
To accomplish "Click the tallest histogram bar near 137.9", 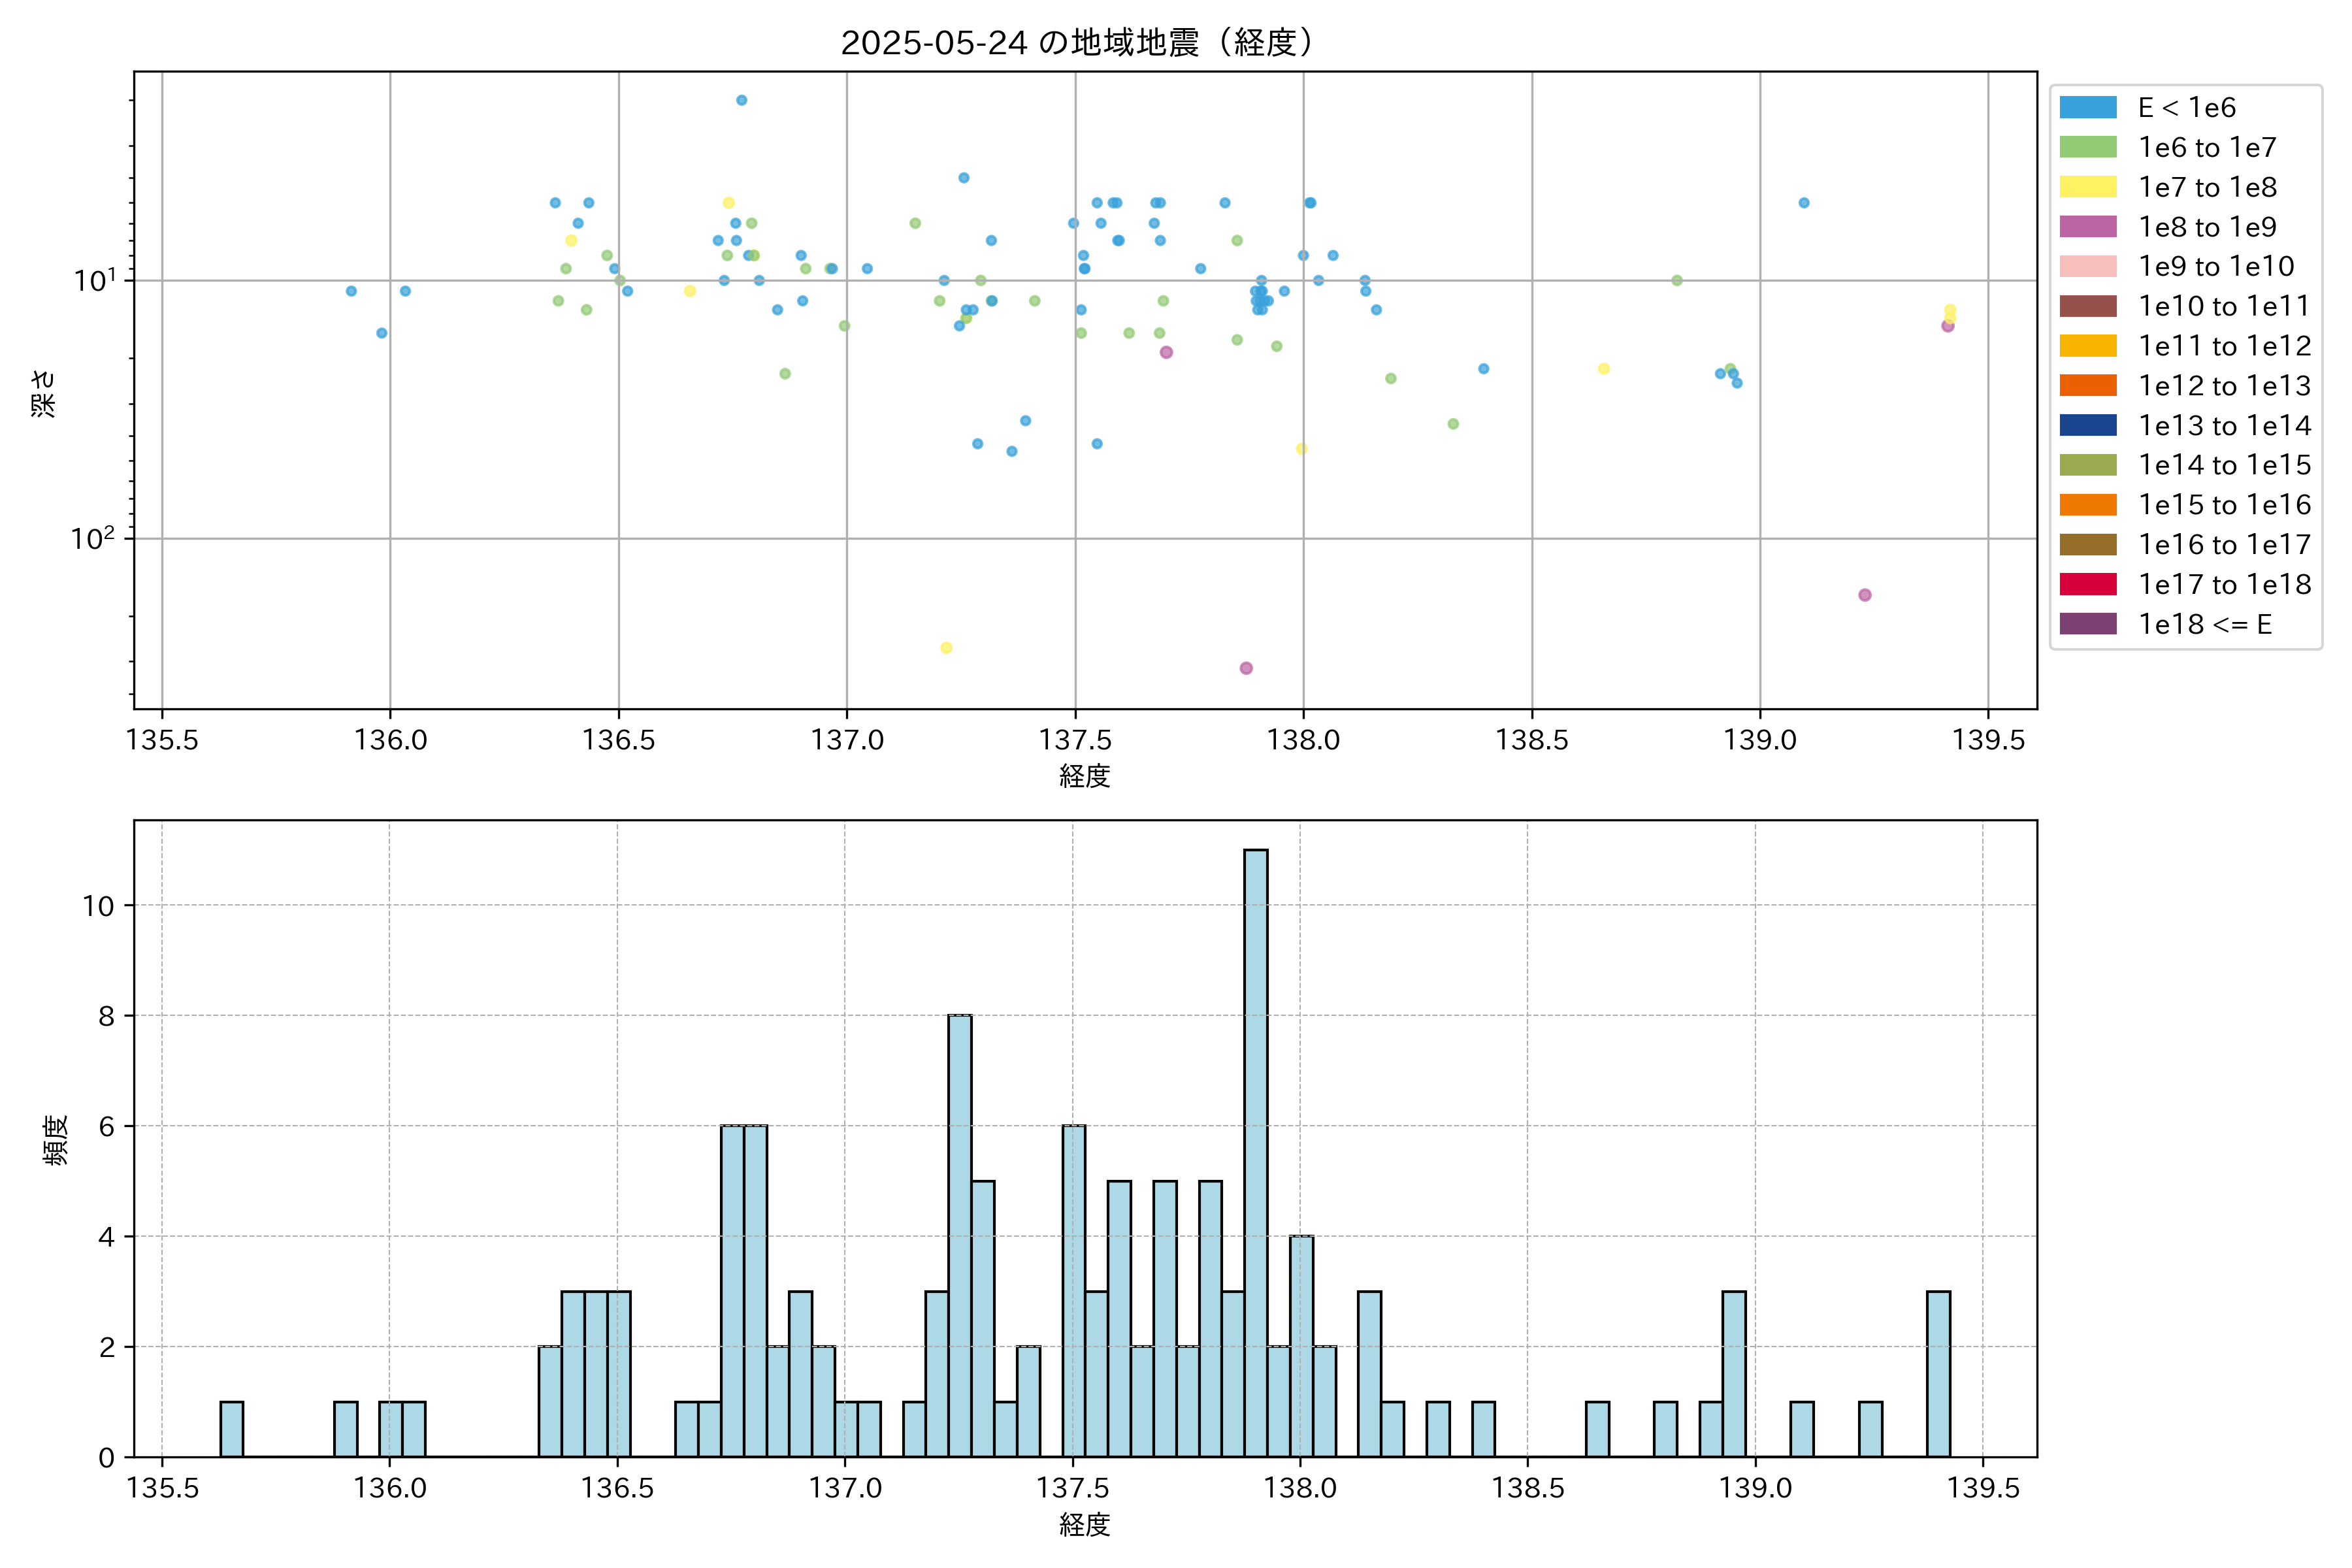I will point(1256,1150).
